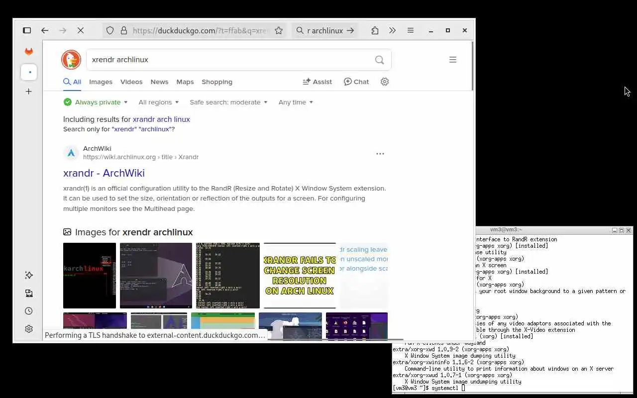Screen dimensions: 637x398
Task: Maximize the vm3 terminal window
Action: 622,230
